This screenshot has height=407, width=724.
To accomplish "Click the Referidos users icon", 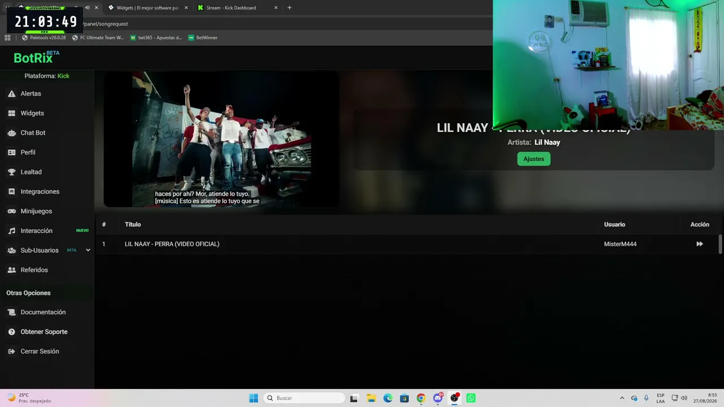I will pos(11,270).
